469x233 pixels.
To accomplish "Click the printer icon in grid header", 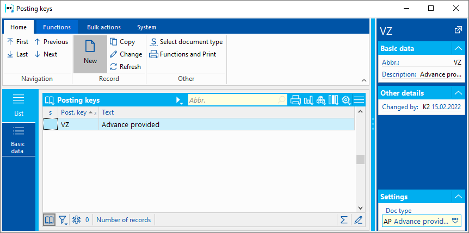I will click(x=295, y=100).
